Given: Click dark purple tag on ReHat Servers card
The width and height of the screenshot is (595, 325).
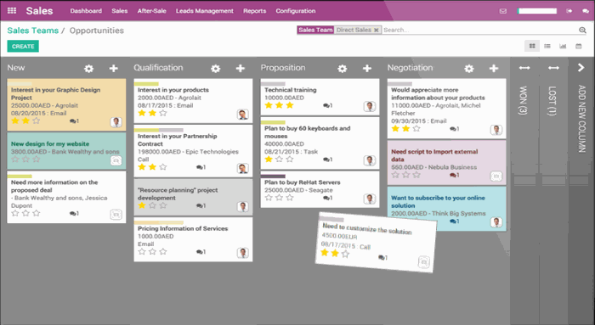Looking at the screenshot, I should pyautogui.click(x=273, y=177).
